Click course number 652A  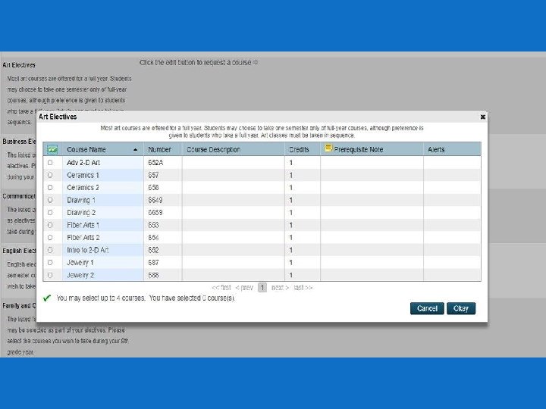pos(155,162)
